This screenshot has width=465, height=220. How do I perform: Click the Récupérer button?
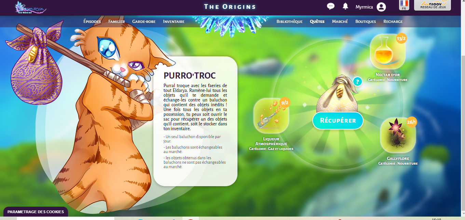338,121
